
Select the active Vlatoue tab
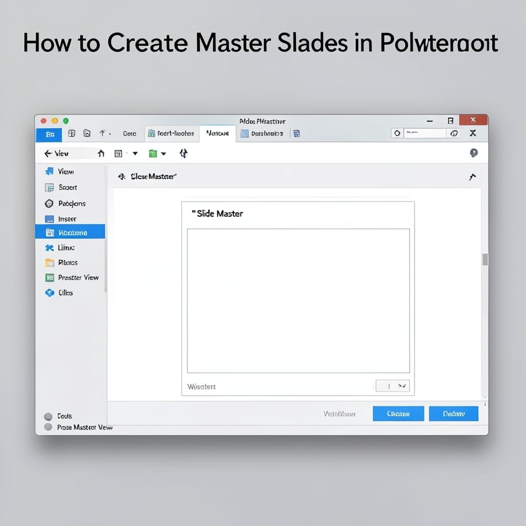point(217,134)
